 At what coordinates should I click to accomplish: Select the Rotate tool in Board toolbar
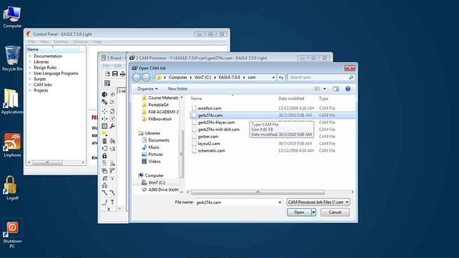tap(112, 119)
